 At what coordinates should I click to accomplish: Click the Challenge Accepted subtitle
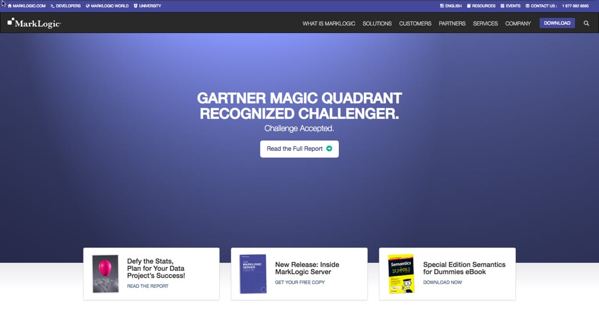coord(299,129)
